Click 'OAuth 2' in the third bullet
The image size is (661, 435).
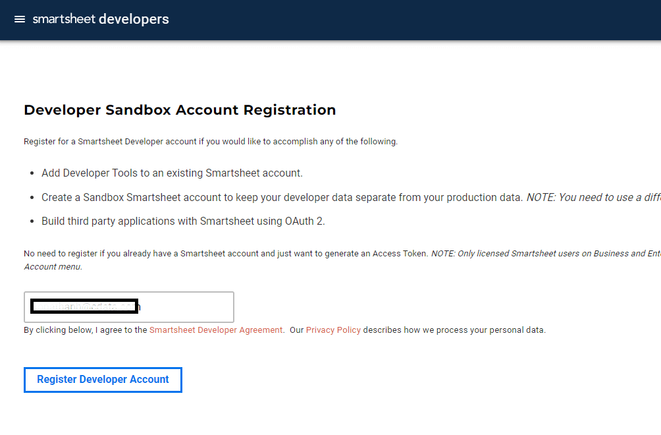305,221
